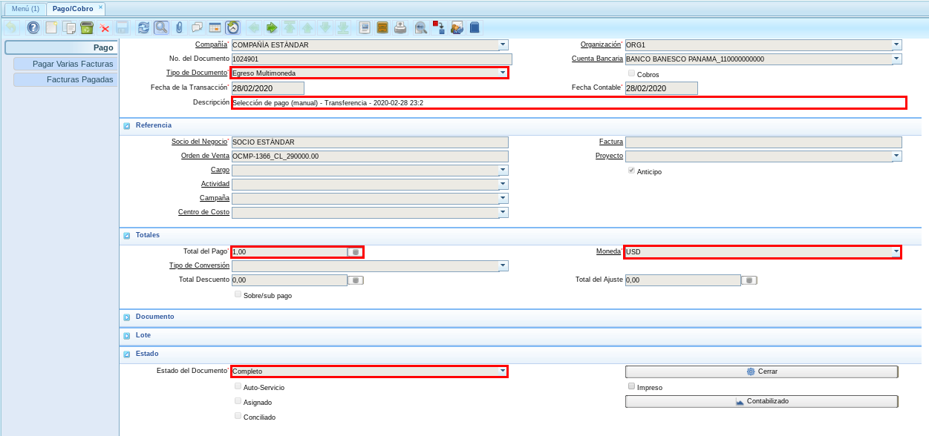929x436 pixels.
Task: Open calculator for Total del Ajuste
Action: (x=749, y=280)
